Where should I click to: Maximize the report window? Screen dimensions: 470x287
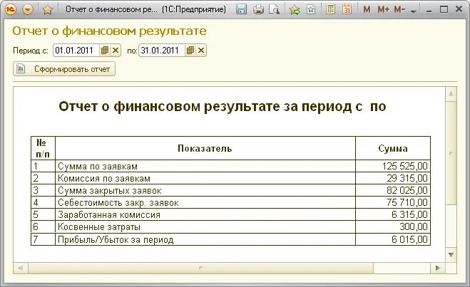pos(444,9)
